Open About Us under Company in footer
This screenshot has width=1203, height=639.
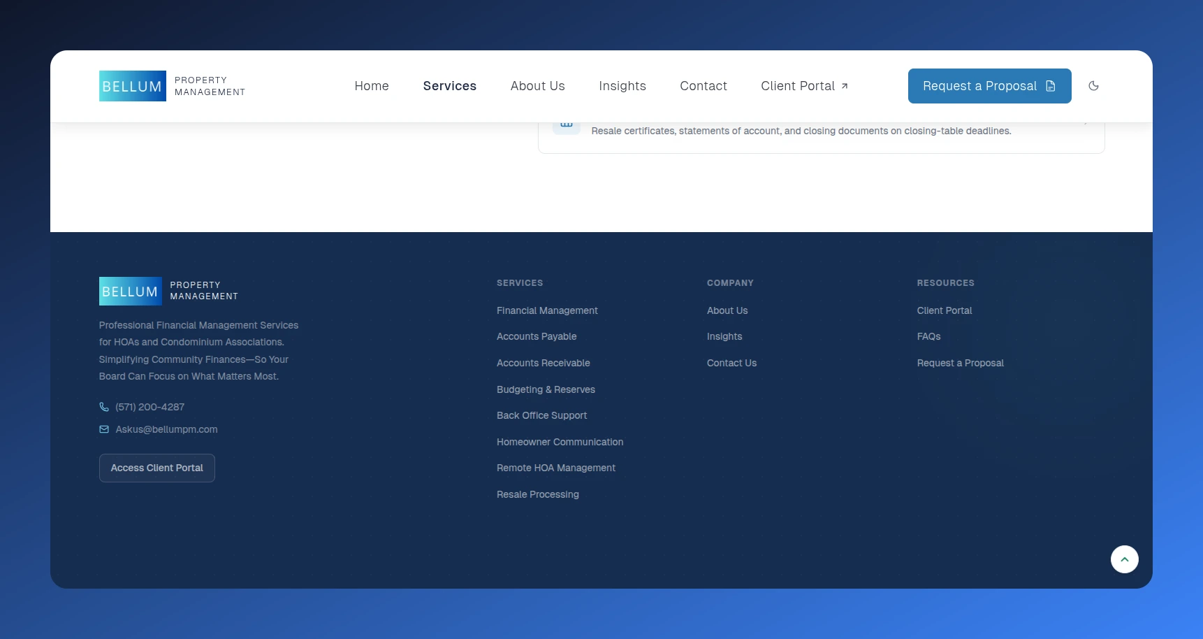click(727, 310)
